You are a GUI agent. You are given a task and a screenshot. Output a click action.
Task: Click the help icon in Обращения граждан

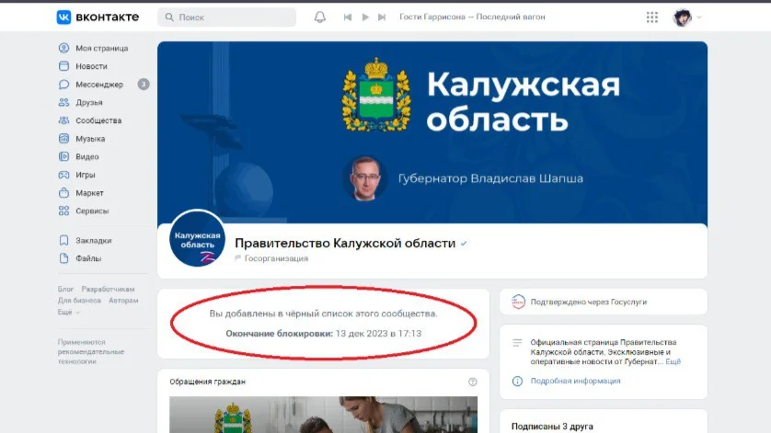(473, 382)
